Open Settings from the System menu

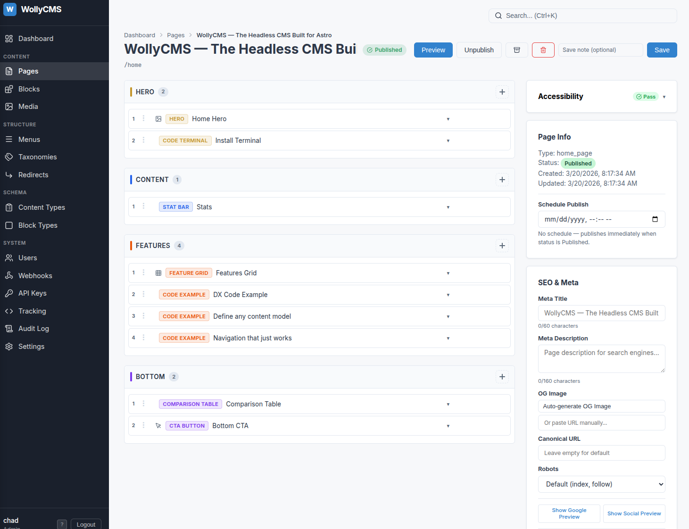pyautogui.click(x=31, y=346)
